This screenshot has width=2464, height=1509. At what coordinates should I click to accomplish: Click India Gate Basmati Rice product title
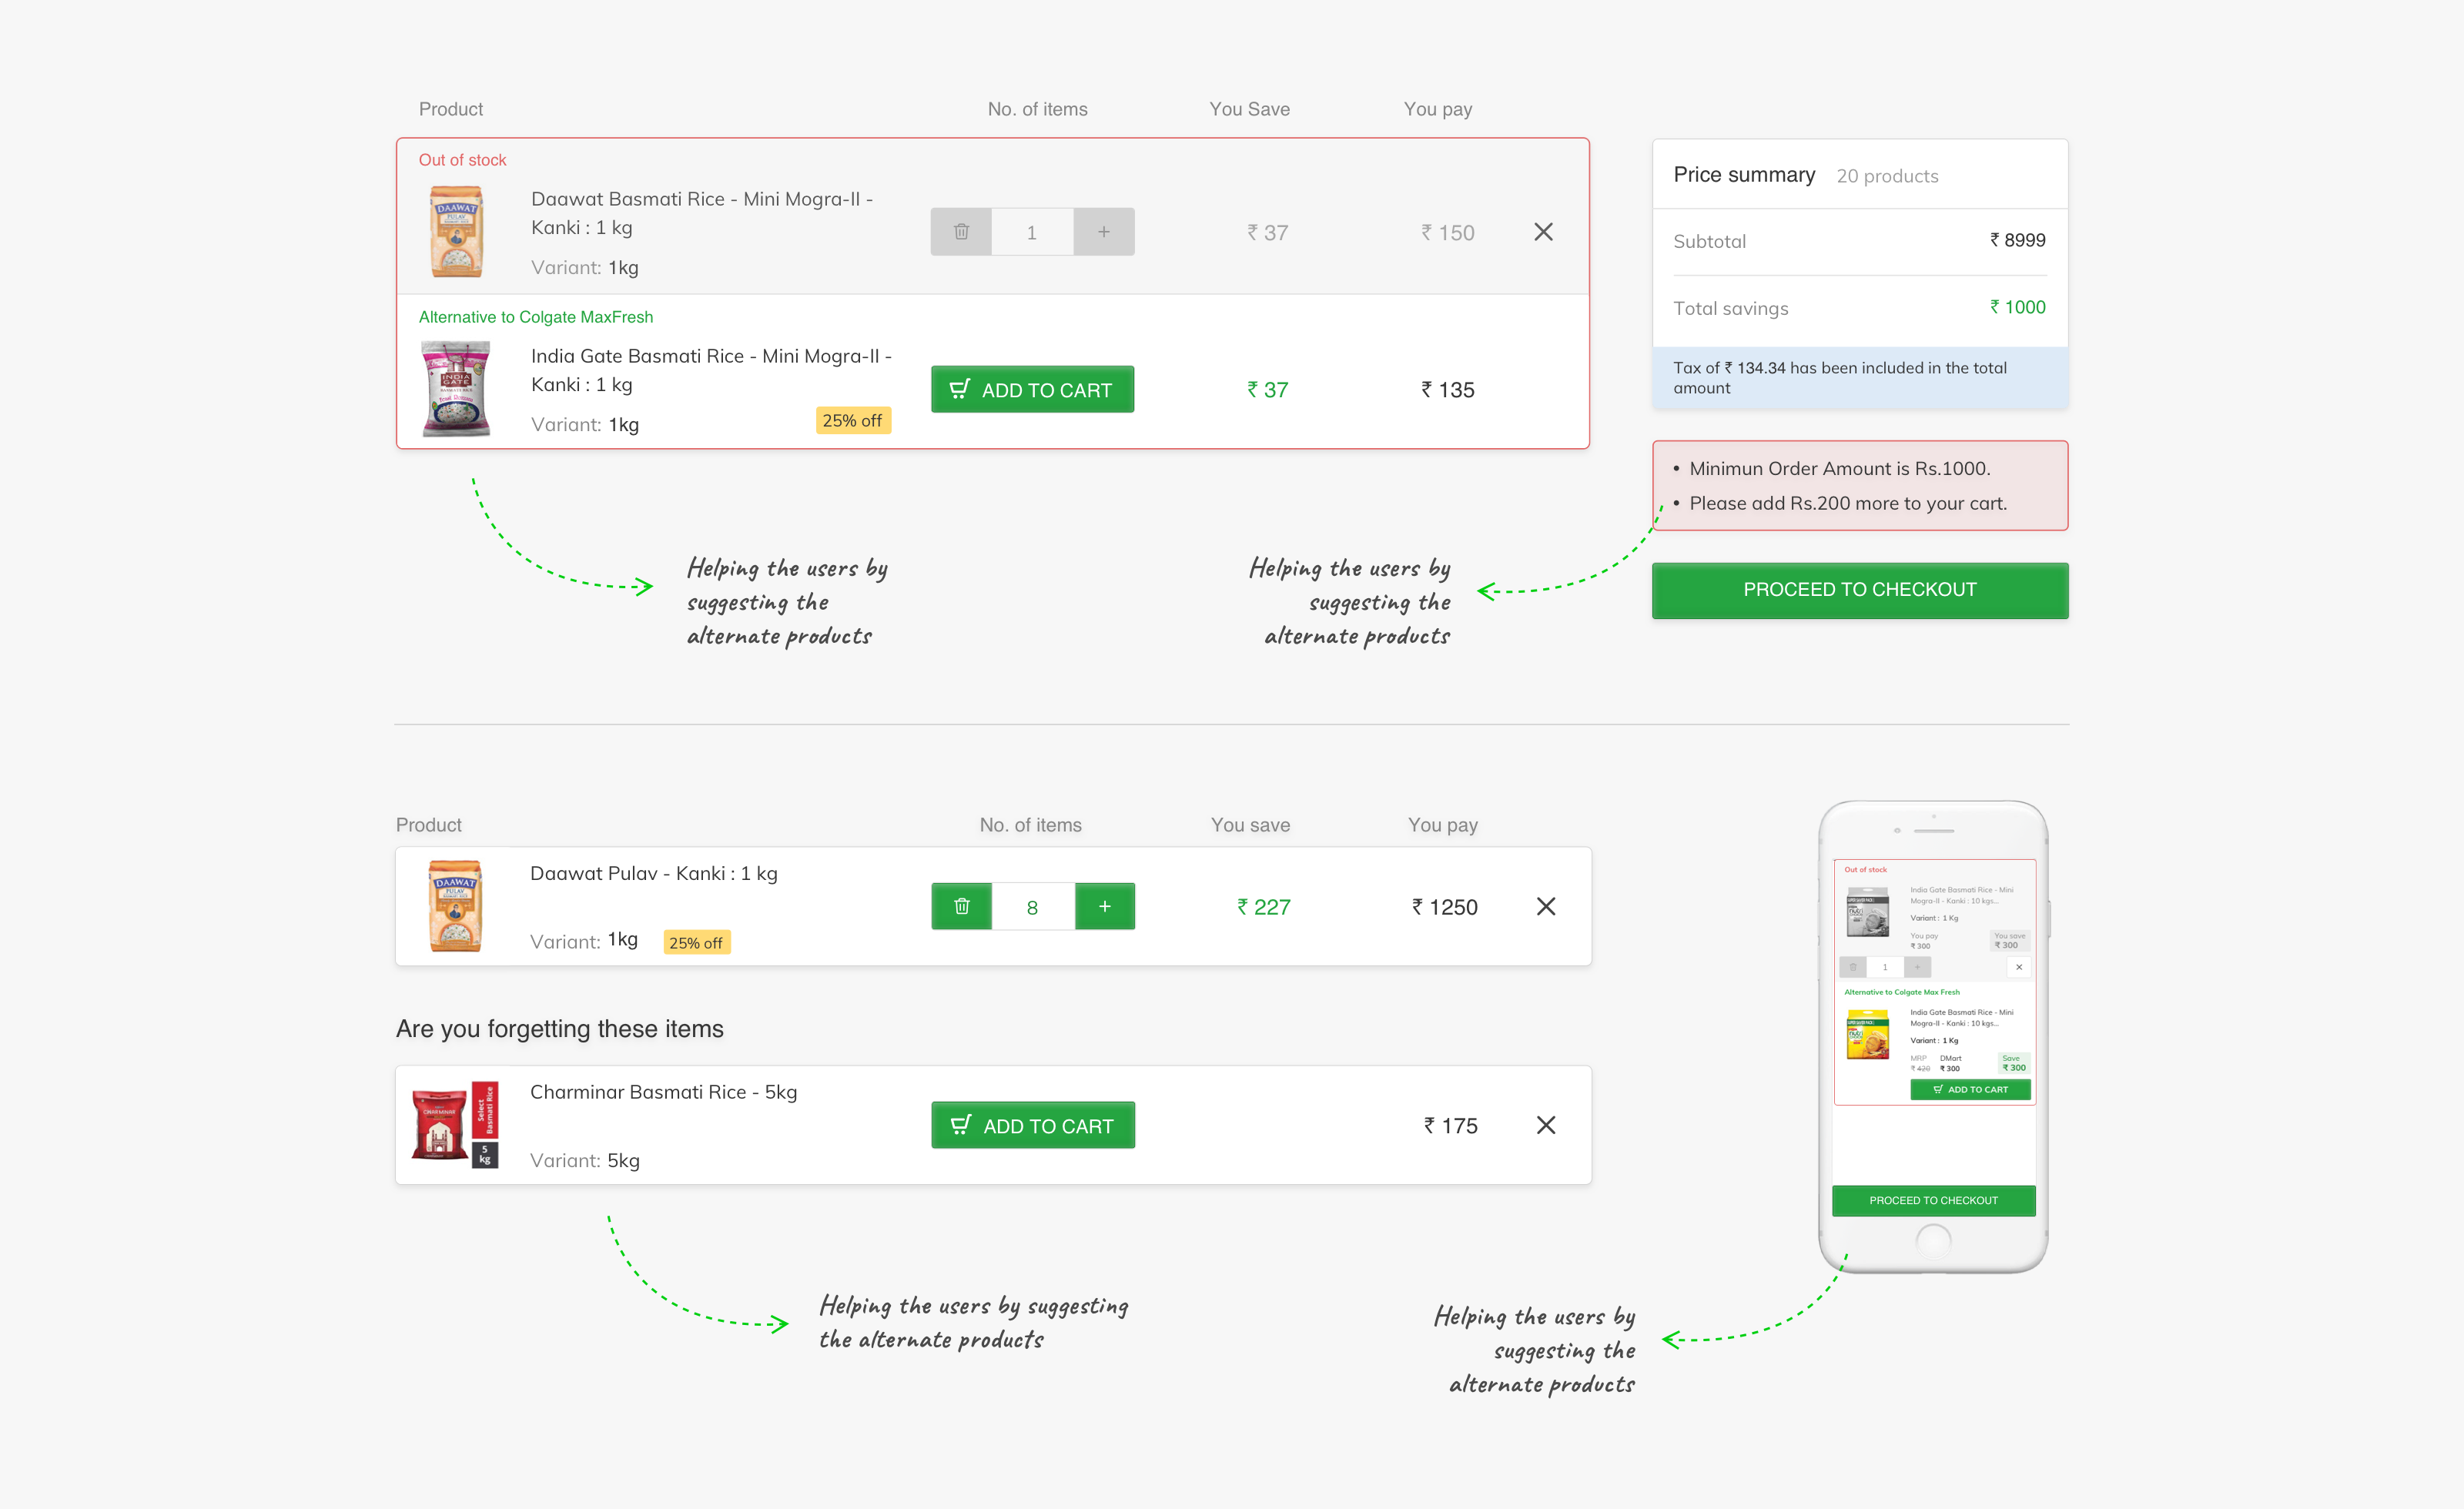coord(711,370)
